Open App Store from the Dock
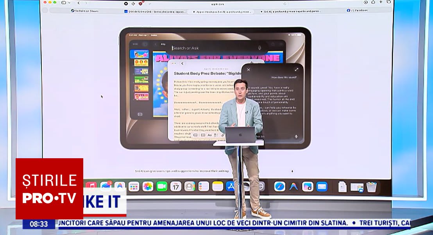 (x=231, y=187)
